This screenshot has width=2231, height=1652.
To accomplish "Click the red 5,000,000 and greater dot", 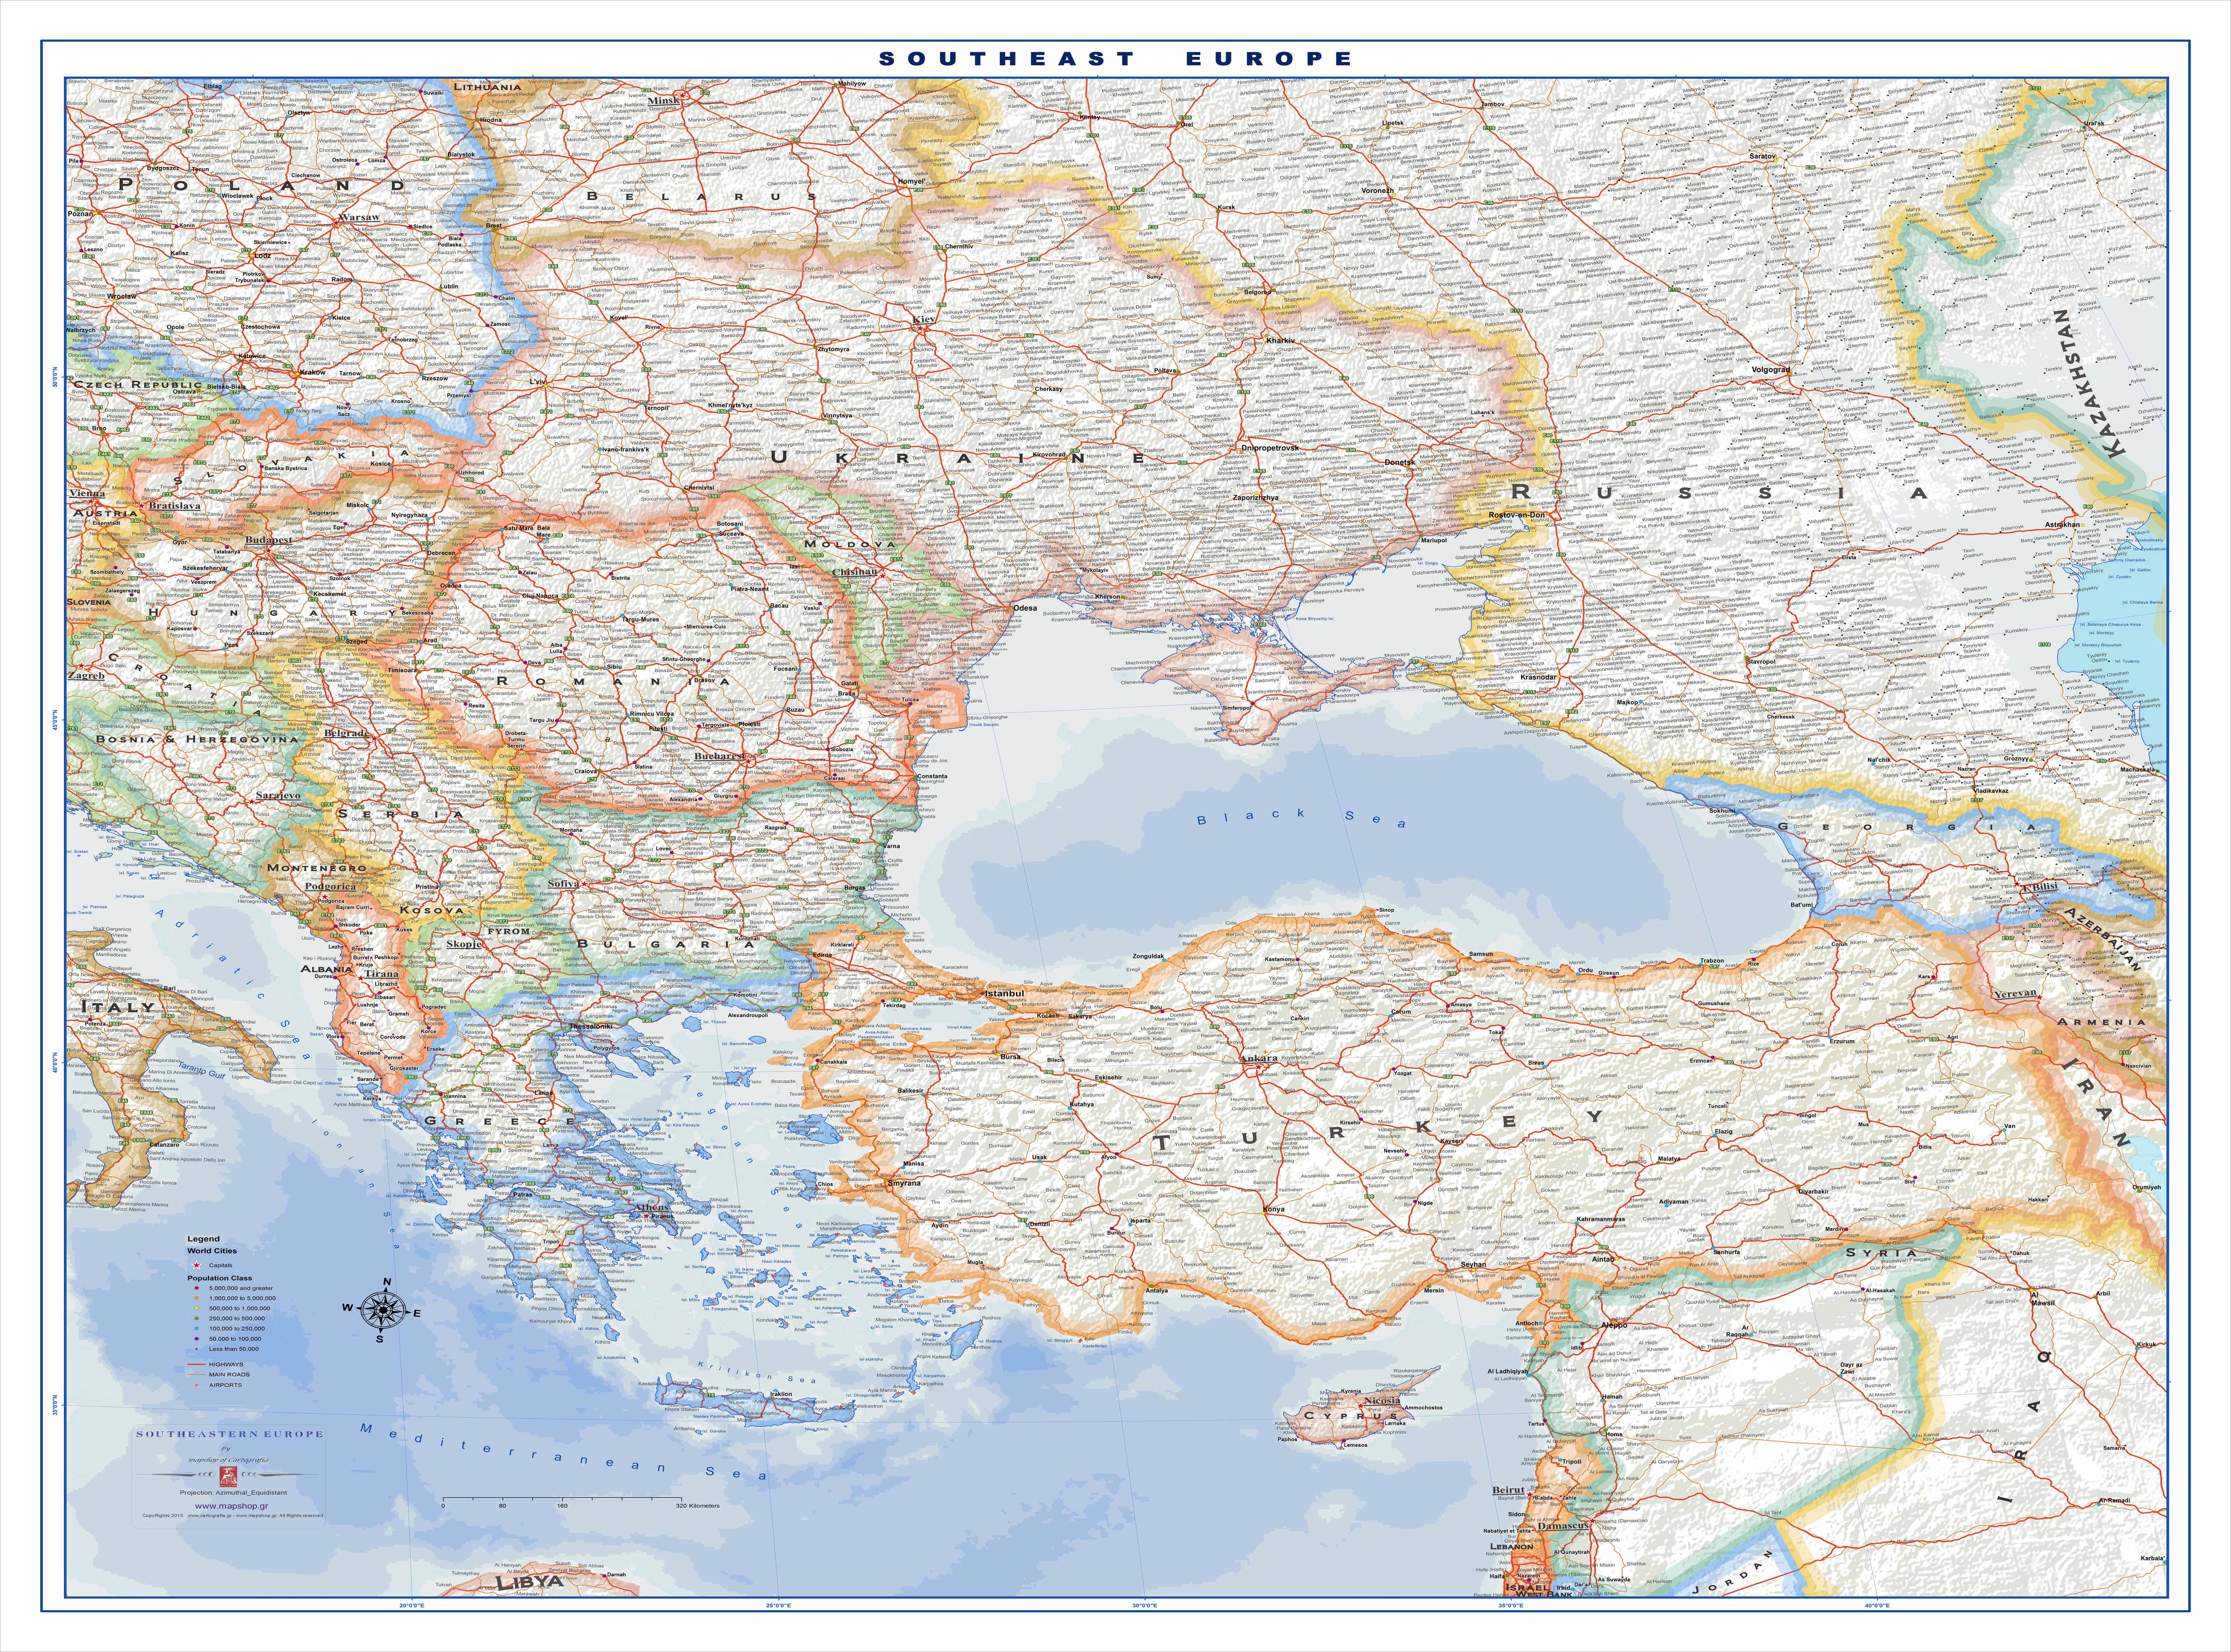I will pyautogui.click(x=197, y=1288).
